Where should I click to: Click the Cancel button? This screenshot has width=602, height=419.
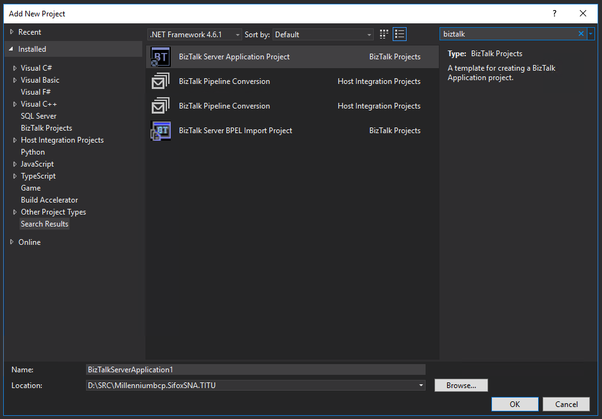pos(567,404)
